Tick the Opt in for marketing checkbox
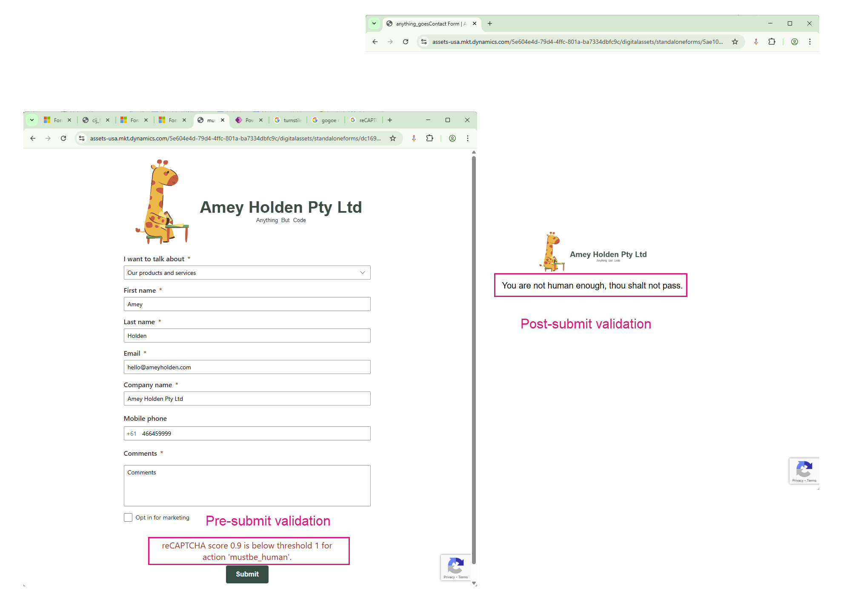 [x=128, y=517]
